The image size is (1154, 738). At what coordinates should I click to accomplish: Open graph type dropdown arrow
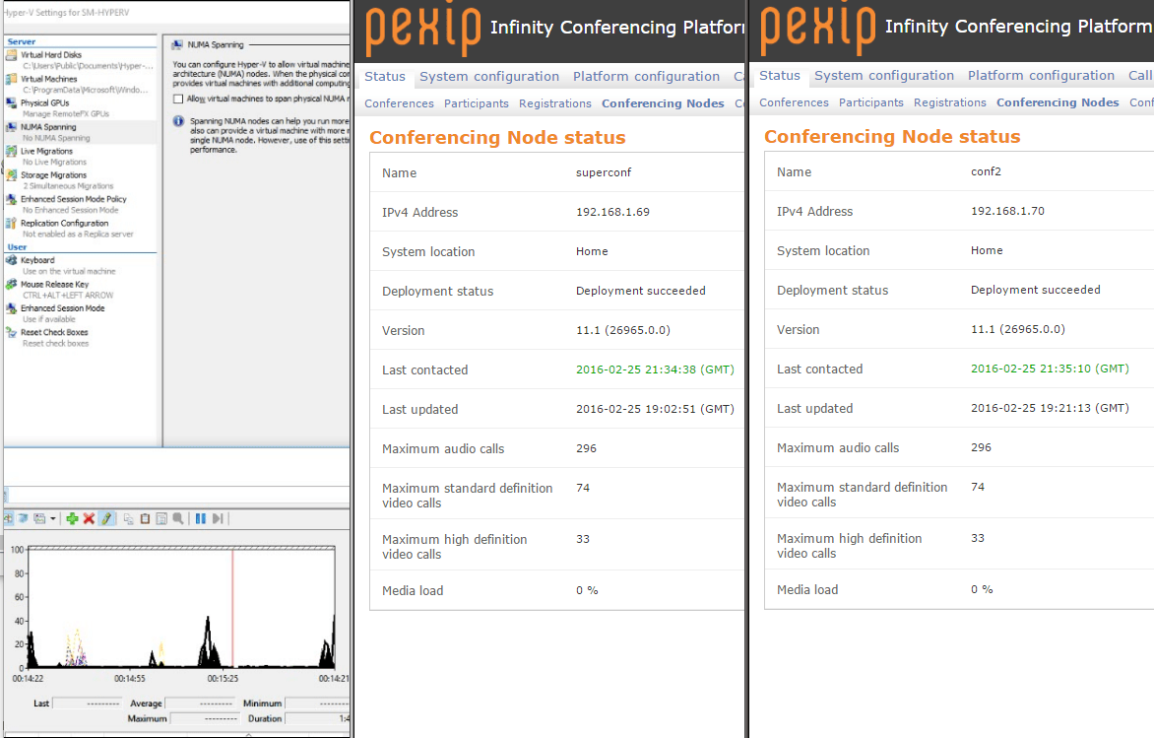coord(53,518)
